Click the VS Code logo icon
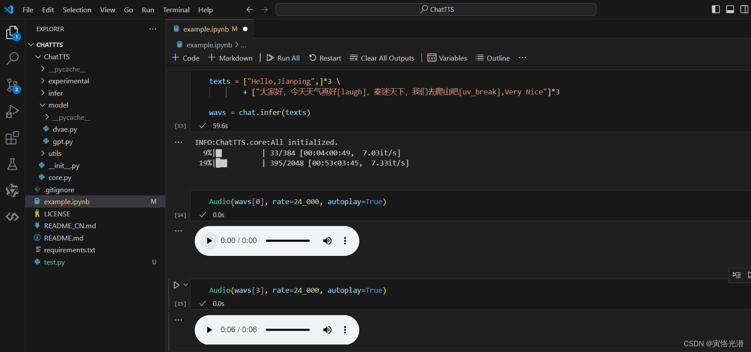 pos(9,9)
